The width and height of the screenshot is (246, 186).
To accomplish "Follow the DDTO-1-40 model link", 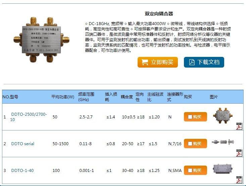I will pyautogui.click(x=22, y=171).
